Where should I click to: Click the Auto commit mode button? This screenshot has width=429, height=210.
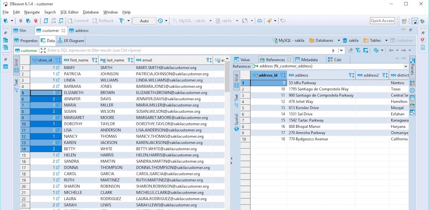pos(144,21)
